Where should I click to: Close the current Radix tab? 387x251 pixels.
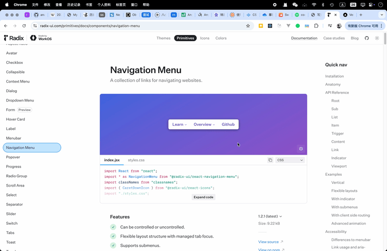335,15
